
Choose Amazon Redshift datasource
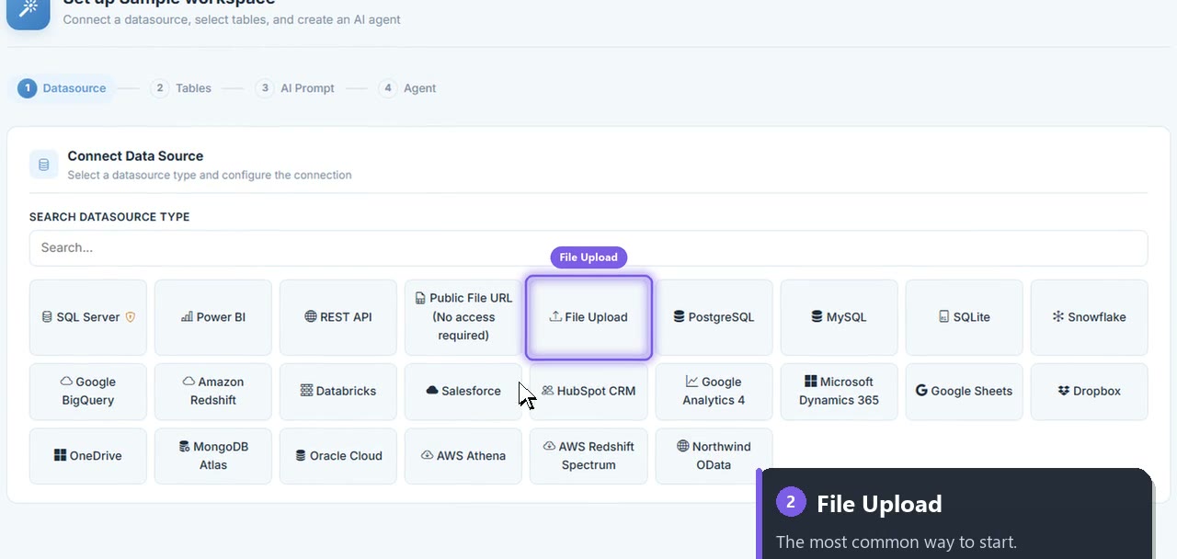pos(213,391)
